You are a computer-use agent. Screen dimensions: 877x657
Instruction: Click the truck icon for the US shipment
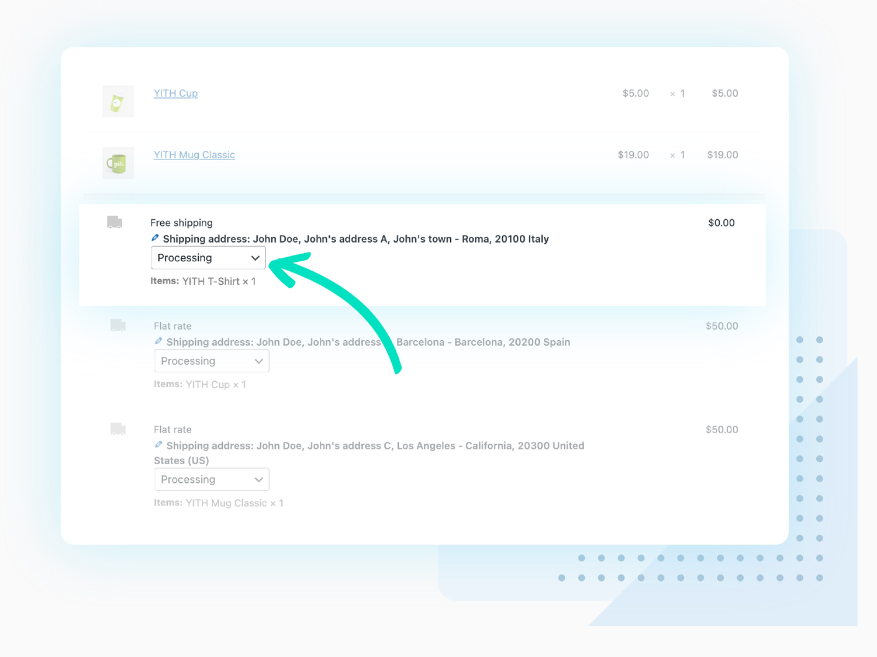tap(118, 428)
